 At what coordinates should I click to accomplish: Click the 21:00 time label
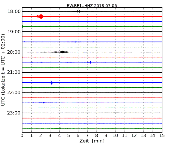(x=14, y=72)
